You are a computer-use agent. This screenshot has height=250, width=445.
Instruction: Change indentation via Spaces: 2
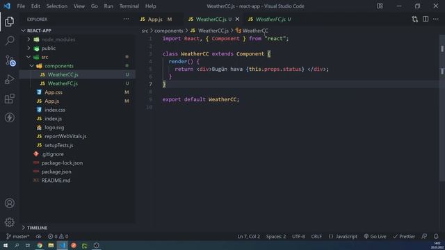[x=276, y=236]
